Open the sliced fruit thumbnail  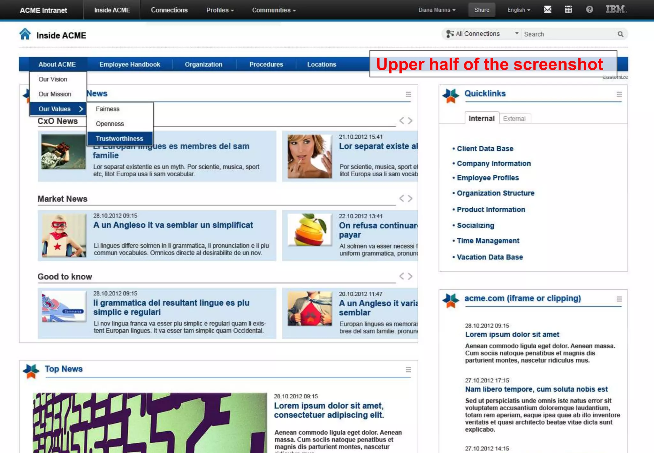309,230
